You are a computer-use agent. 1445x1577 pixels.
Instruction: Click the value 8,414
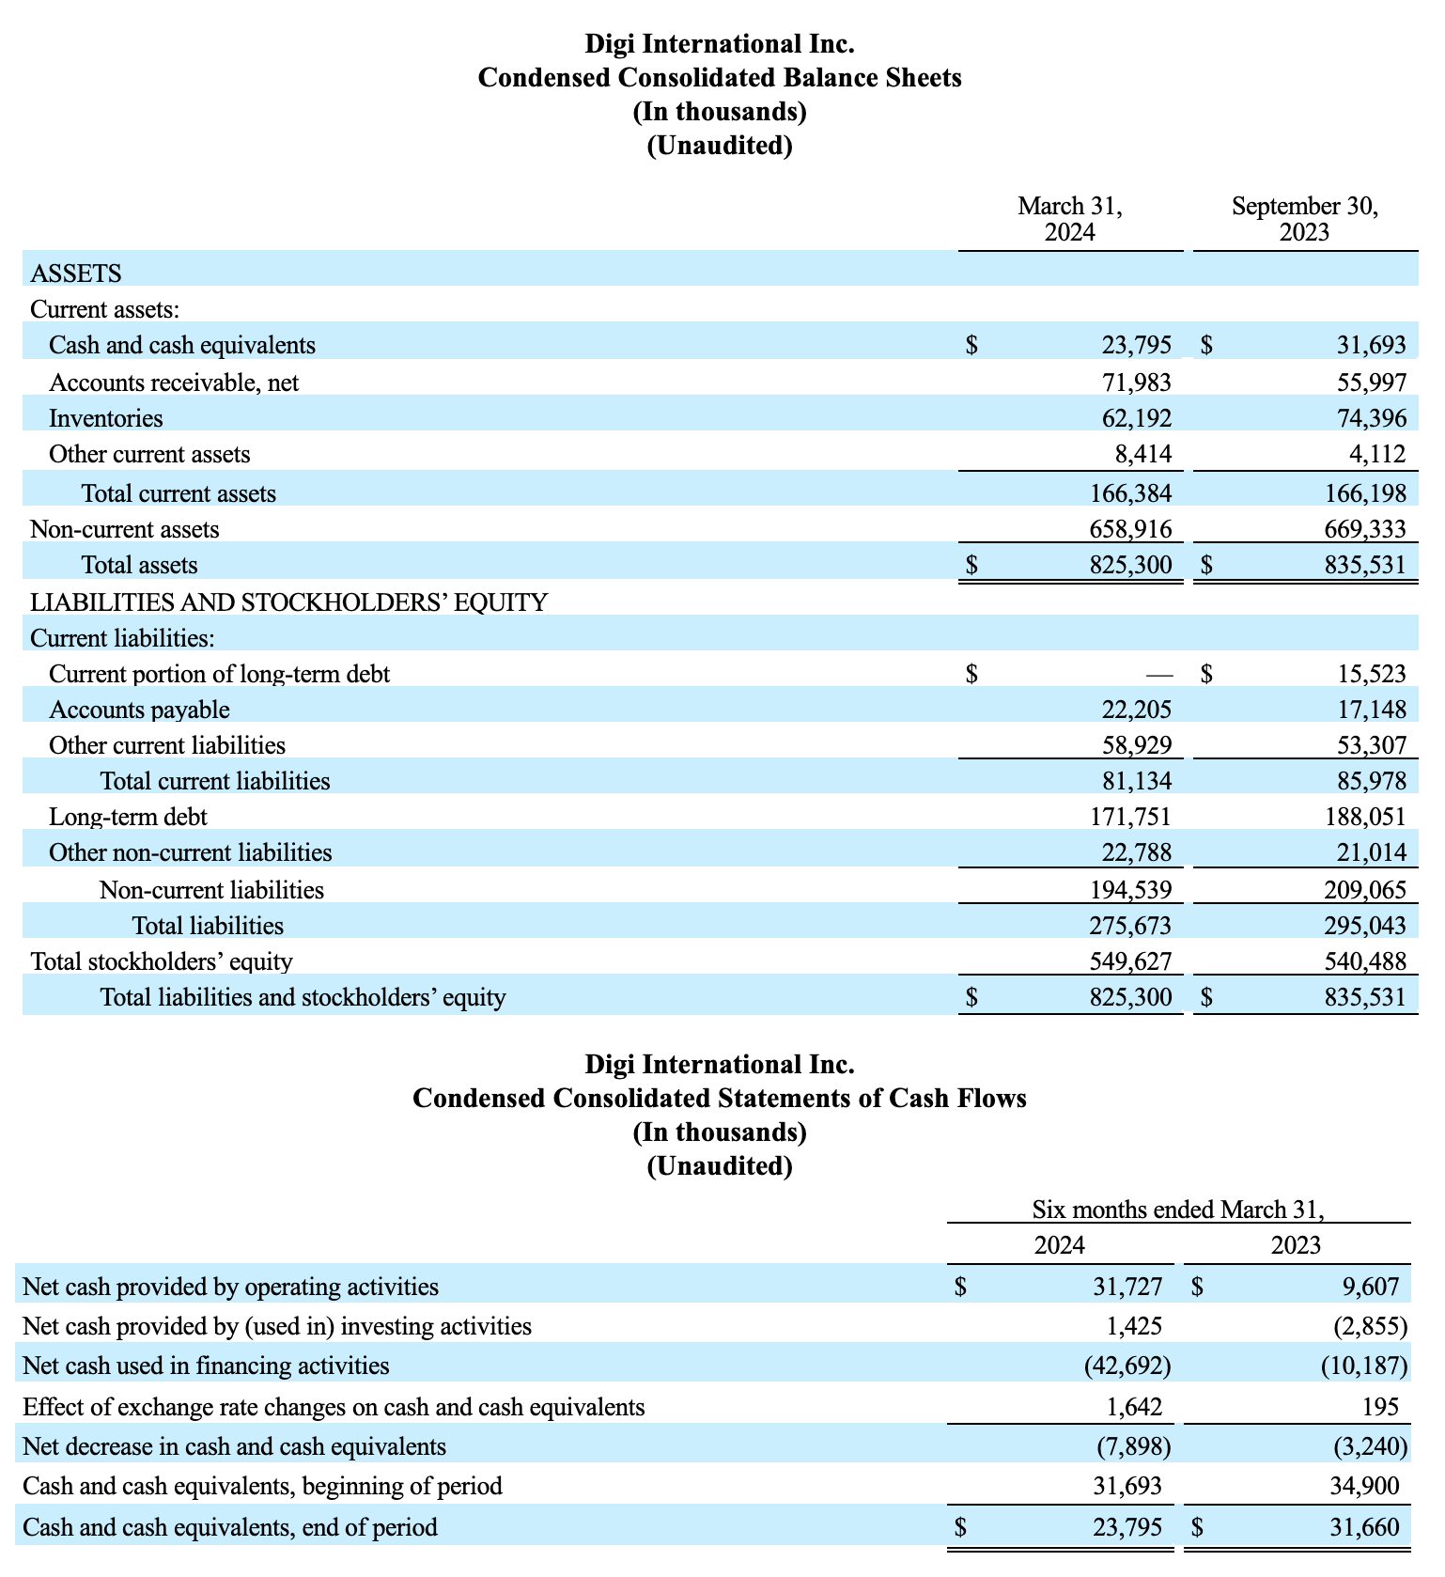point(1143,454)
